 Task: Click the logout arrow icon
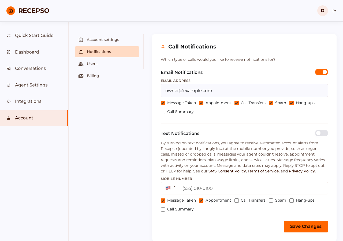pos(334,11)
